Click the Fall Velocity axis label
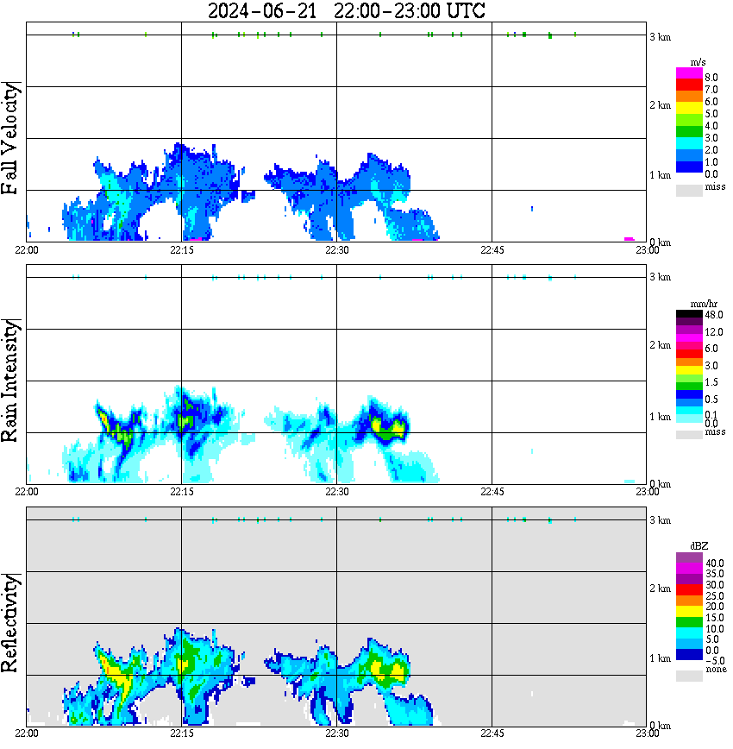This screenshot has width=733, height=749. tap(9, 139)
